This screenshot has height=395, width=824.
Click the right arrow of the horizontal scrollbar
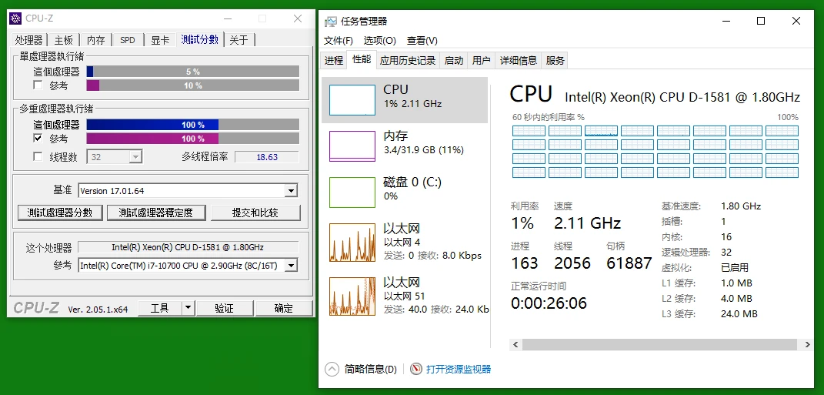click(807, 344)
